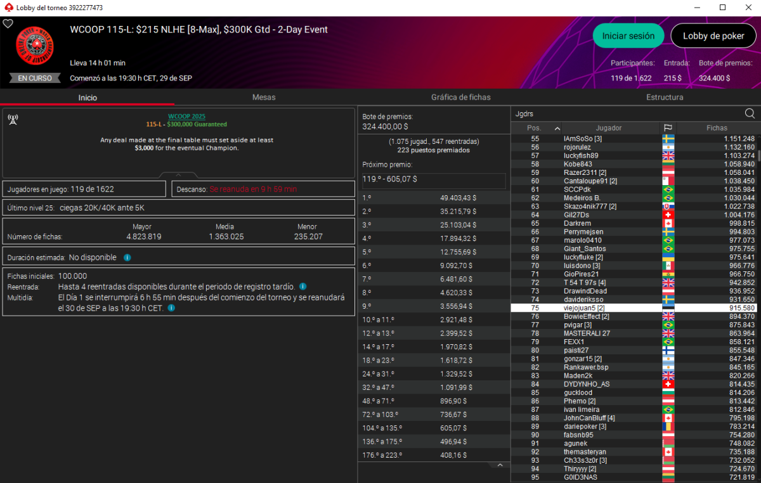The image size is (761, 483).
Task: Select player IAmSoSo [3] row
Action: (x=634, y=138)
